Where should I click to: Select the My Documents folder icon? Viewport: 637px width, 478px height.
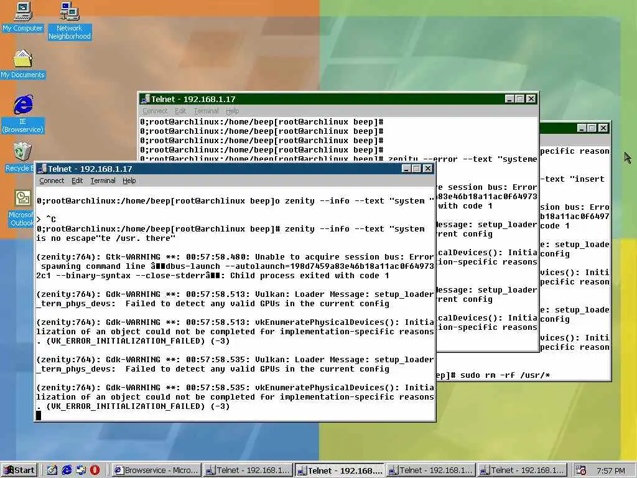point(23,64)
